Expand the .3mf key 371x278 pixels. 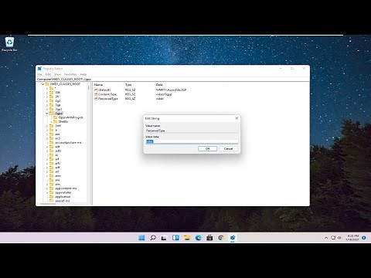[47, 126]
